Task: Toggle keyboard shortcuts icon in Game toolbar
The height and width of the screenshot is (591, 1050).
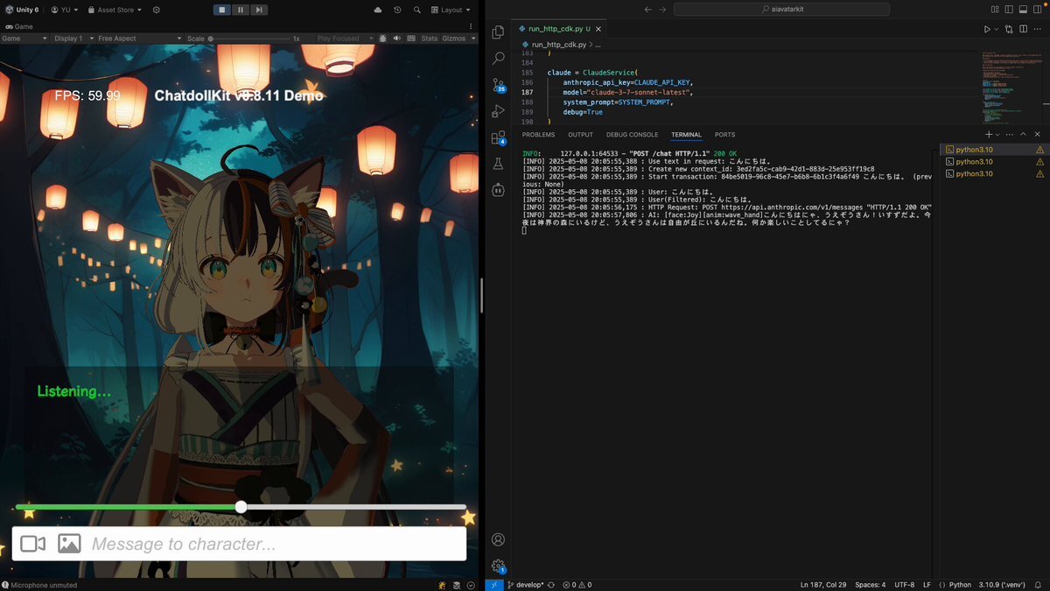Action: (x=410, y=39)
